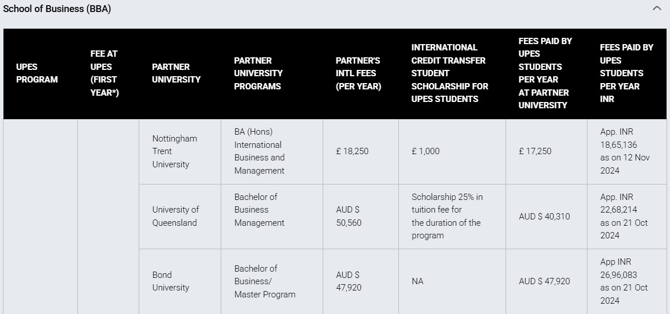The width and height of the screenshot is (670, 314).
Task: Select the UPES PROGRAM column header
Action: (37, 73)
